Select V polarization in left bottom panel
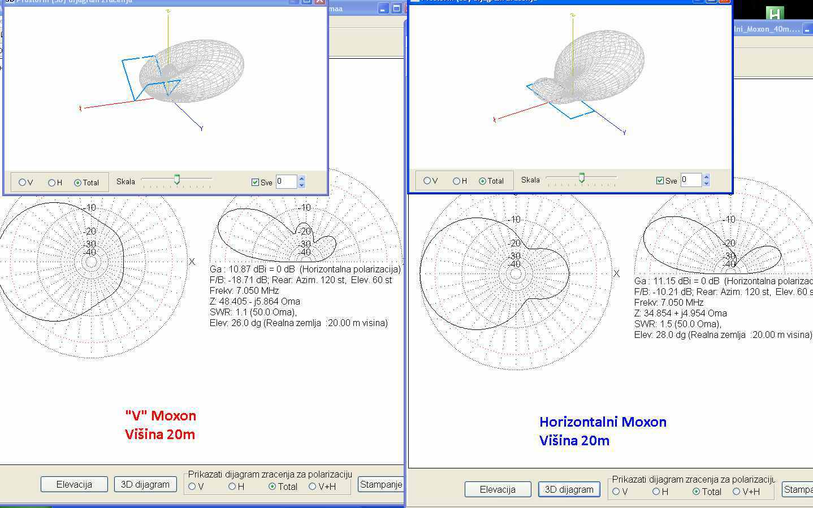The image size is (813, 508). point(192,487)
